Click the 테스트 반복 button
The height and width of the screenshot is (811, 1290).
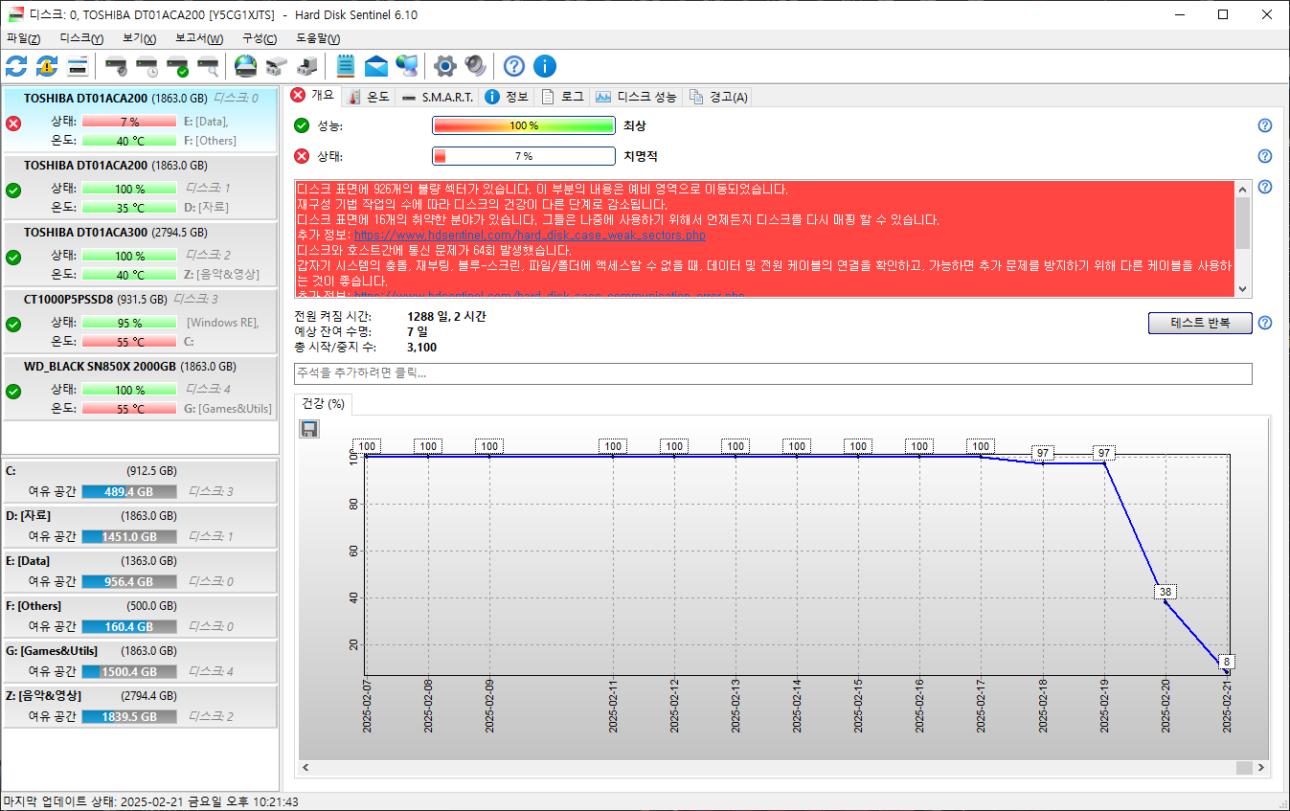pyautogui.click(x=1200, y=323)
